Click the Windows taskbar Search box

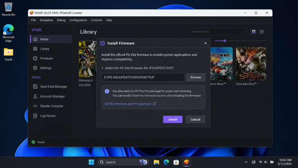(124, 162)
